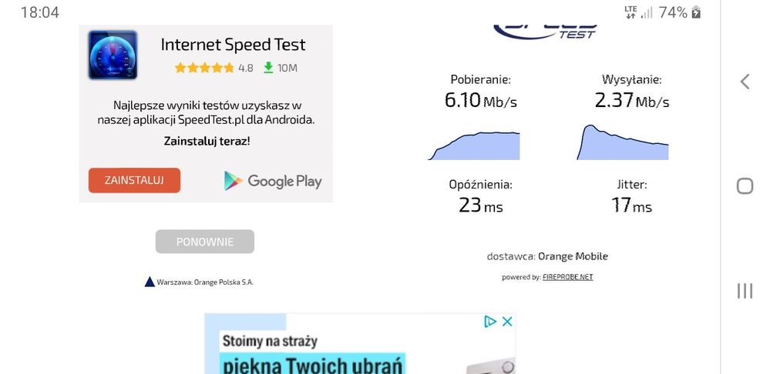
Task: Tap the blue triangle server marker
Action: [150, 282]
